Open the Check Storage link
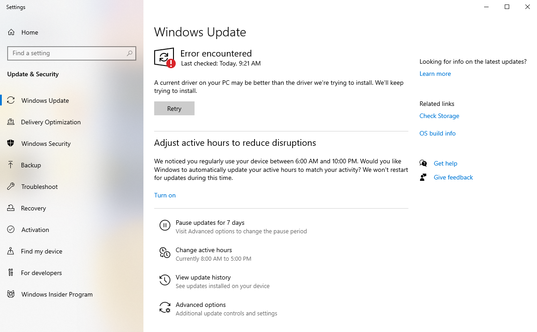Viewport: 537px width, 332px height. click(x=439, y=116)
